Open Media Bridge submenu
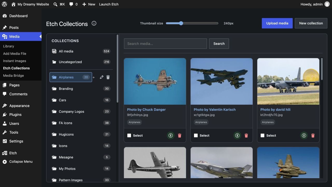 point(13,76)
